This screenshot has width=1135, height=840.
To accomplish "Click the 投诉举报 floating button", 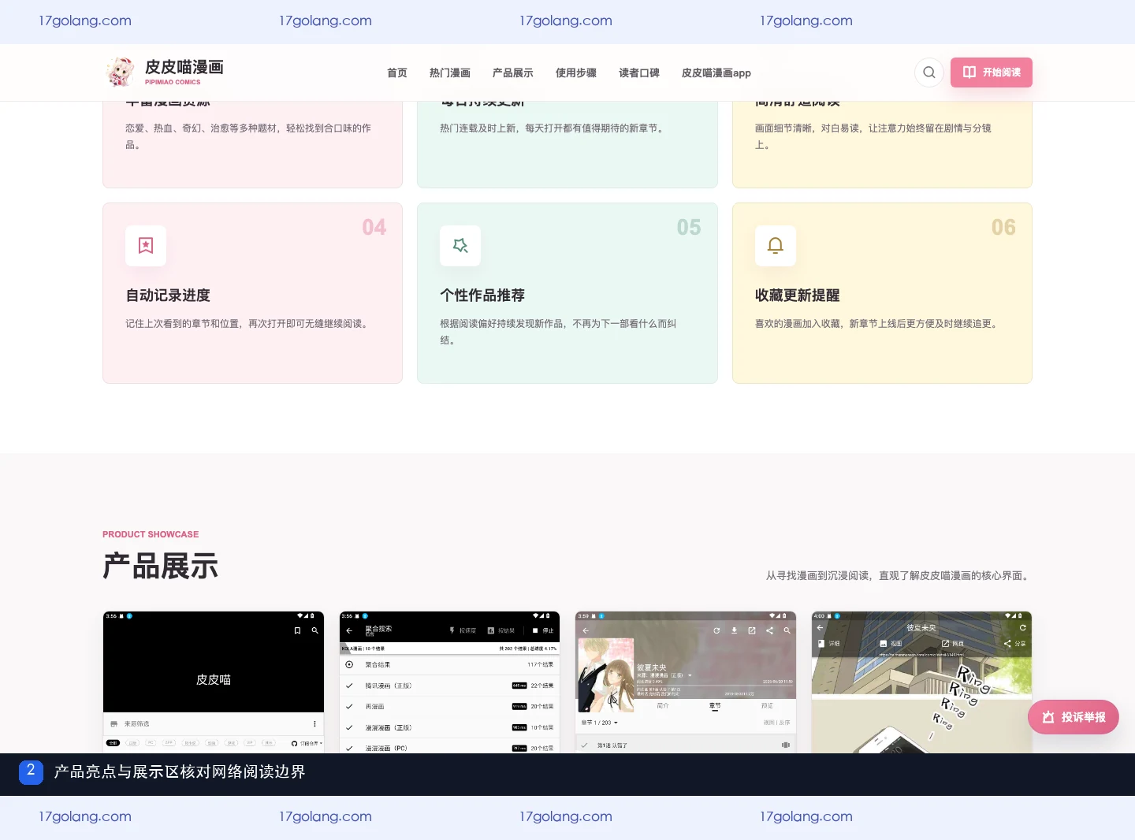I will tap(1074, 717).
